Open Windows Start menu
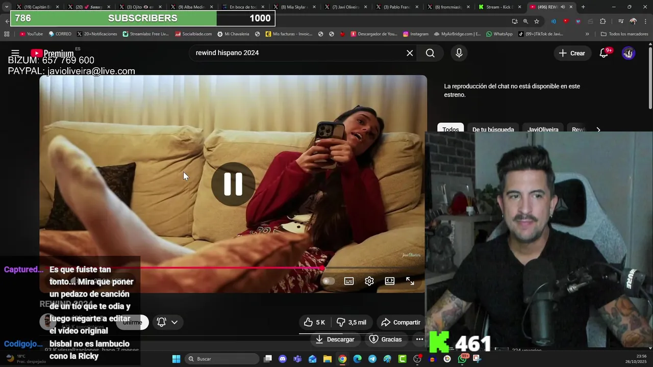653x367 pixels. pyautogui.click(x=176, y=359)
